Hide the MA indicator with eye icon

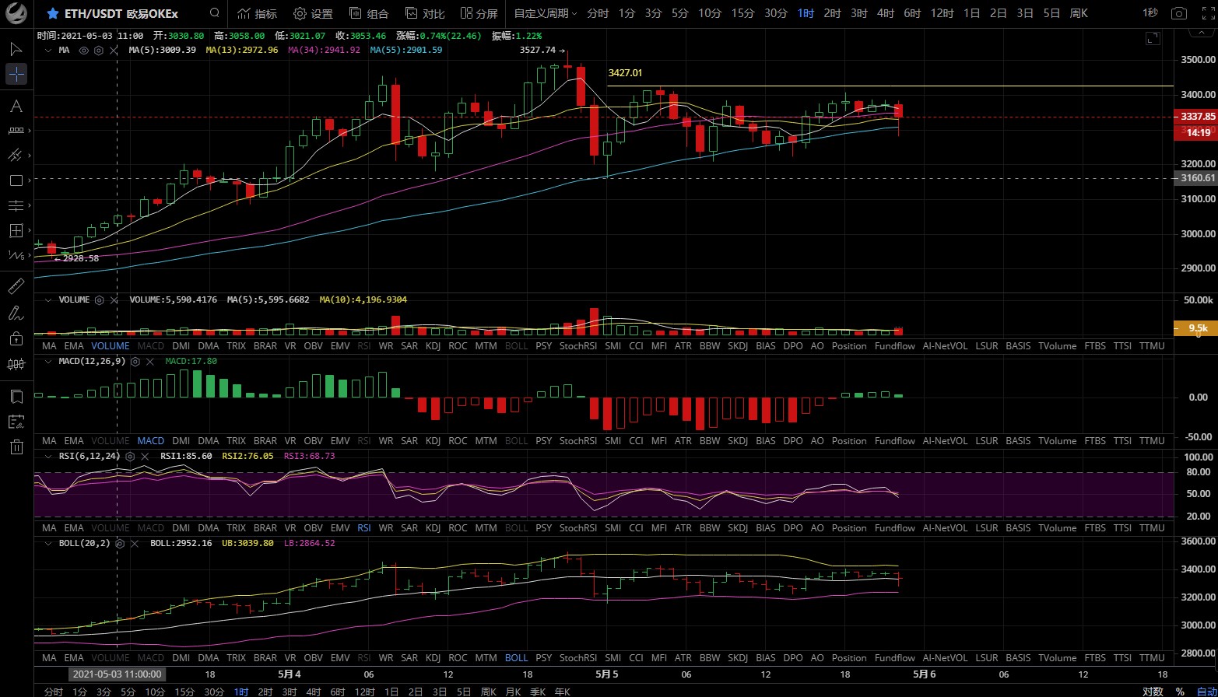tap(83, 50)
